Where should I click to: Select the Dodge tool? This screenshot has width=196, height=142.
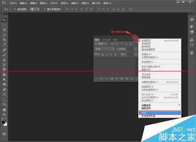pos(4,84)
